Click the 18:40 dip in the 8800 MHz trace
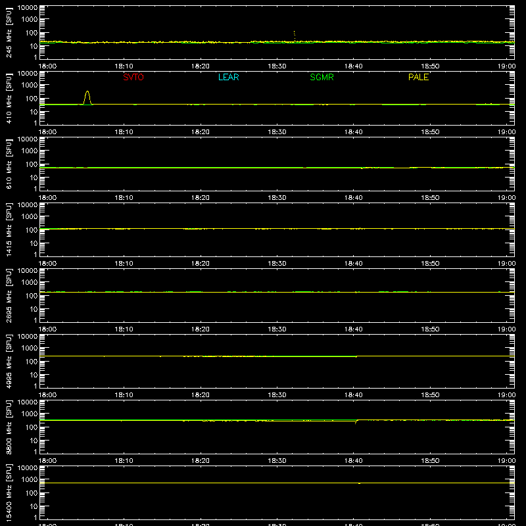Screen dimensions: 526x526 [x=356, y=423]
